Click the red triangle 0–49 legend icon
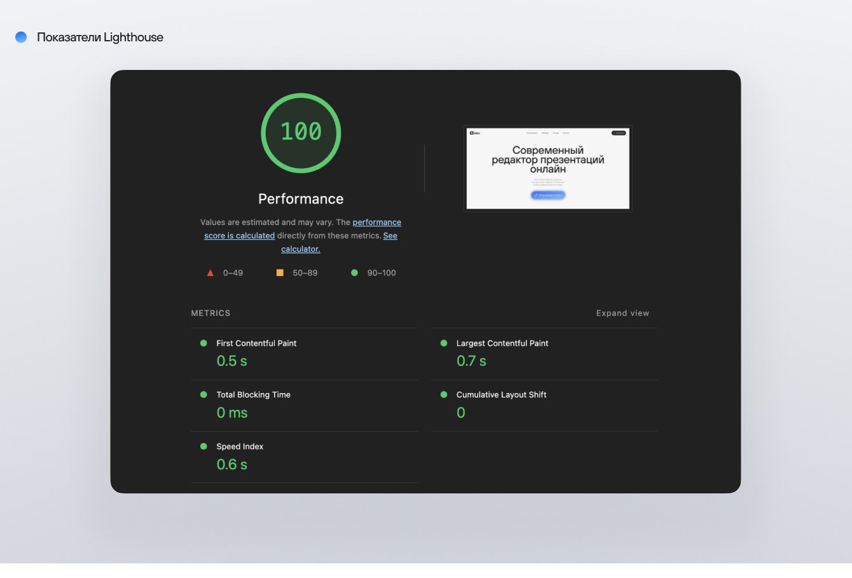The width and height of the screenshot is (852, 578). point(210,273)
